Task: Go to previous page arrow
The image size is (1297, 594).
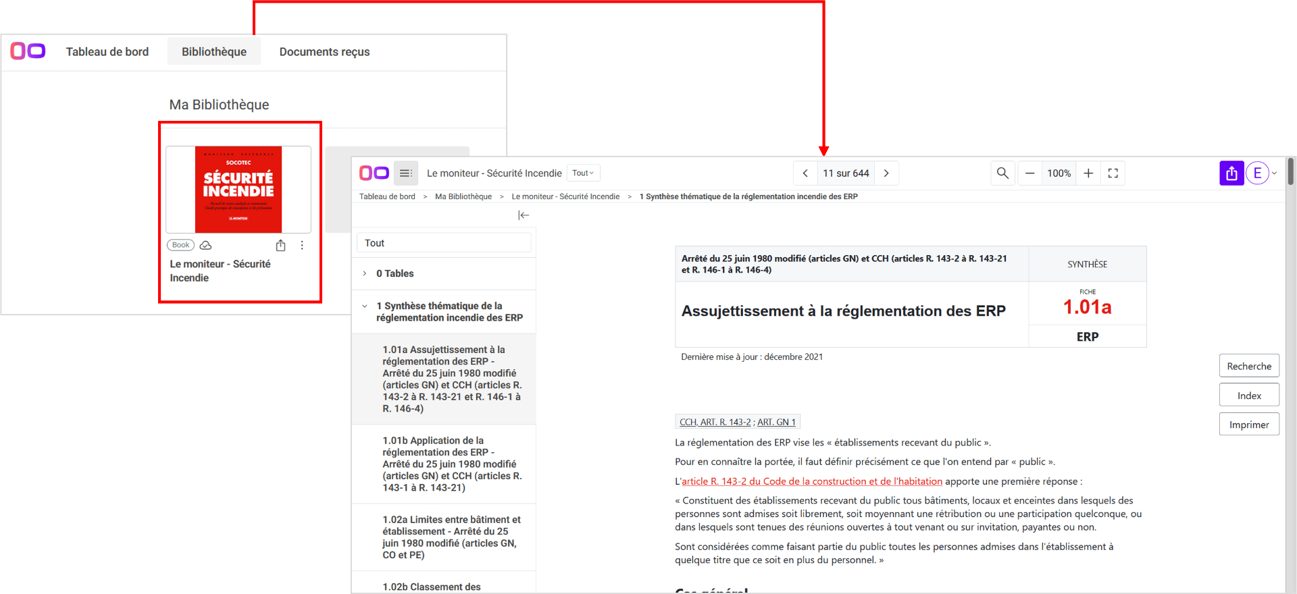Action: (805, 173)
